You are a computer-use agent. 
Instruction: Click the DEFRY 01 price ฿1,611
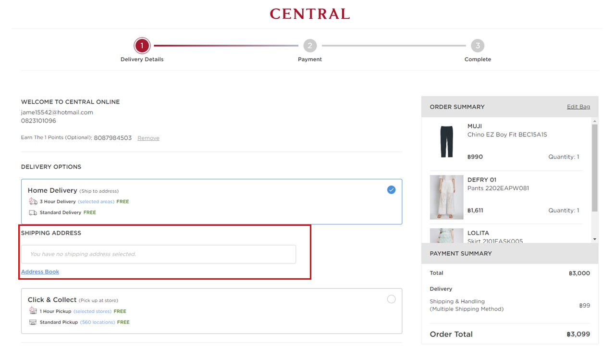pyautogui.click(x=475, y=210)
